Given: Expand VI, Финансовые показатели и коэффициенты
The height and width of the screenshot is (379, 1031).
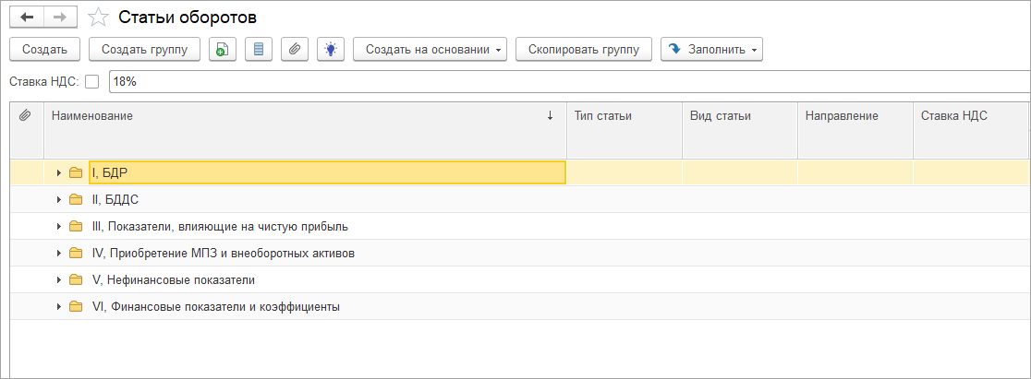Looking at the screenshot, I should (59, 306).
